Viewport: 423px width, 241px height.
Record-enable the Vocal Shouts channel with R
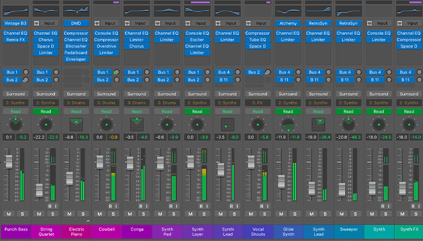point(262,206)
